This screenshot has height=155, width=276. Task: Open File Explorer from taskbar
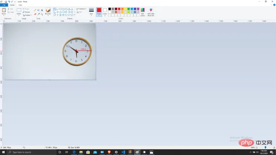click(81, 152)
